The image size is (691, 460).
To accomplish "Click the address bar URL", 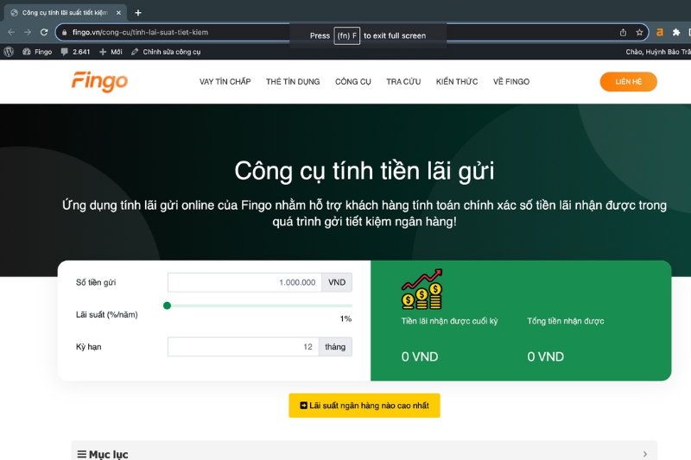I will [140, 32].
